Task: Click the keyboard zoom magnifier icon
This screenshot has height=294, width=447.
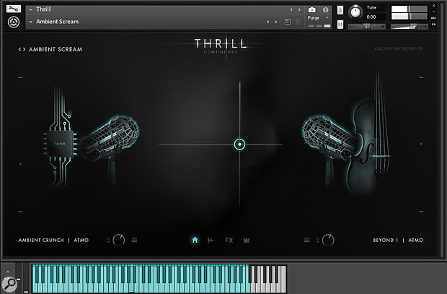Action: 9,284
